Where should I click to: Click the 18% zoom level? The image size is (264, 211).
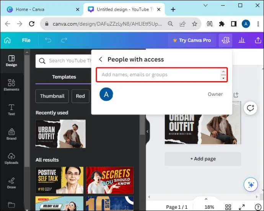[209, 207]
